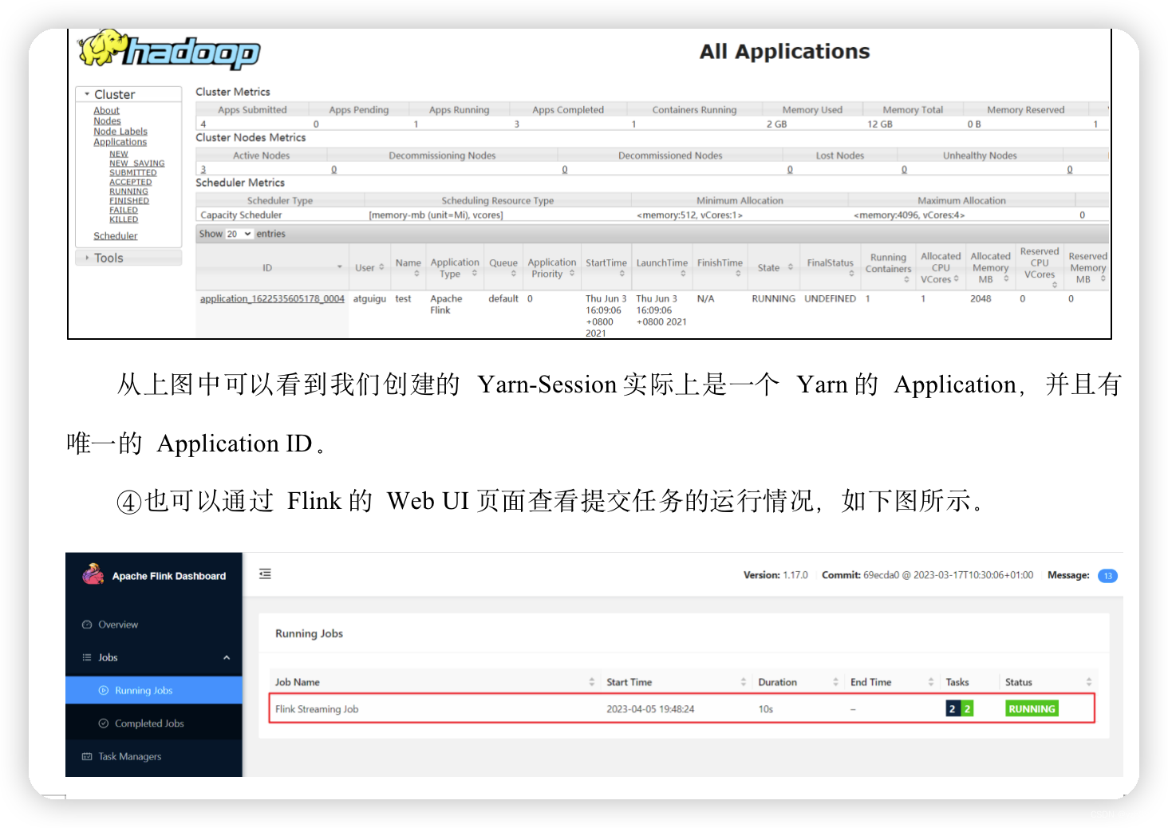1168x828 pixels.
Task: Open the Applications link under Cluster
Action: click(x=120, y=142)
